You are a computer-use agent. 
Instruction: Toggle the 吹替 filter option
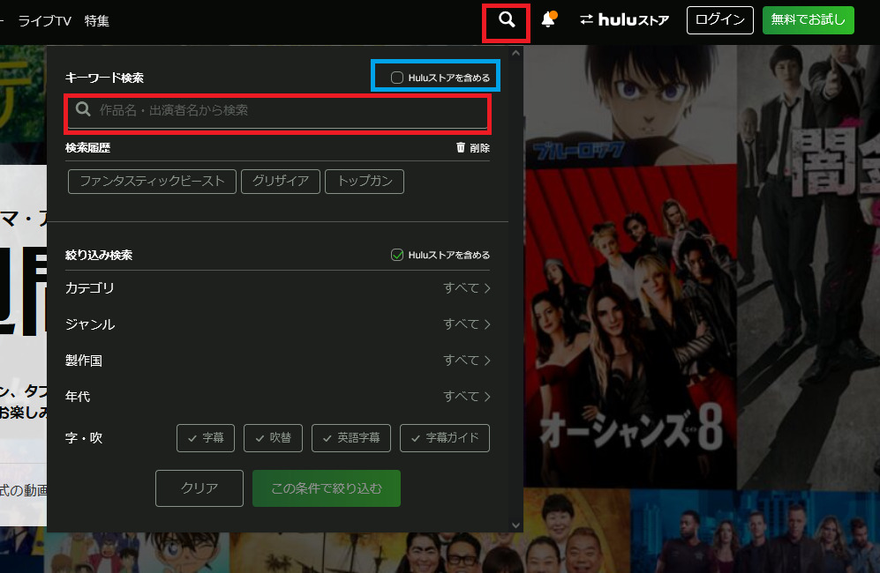coord(274,438)
